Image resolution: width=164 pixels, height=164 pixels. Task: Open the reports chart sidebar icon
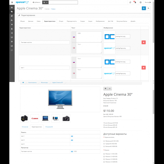[x=12, y=46]
